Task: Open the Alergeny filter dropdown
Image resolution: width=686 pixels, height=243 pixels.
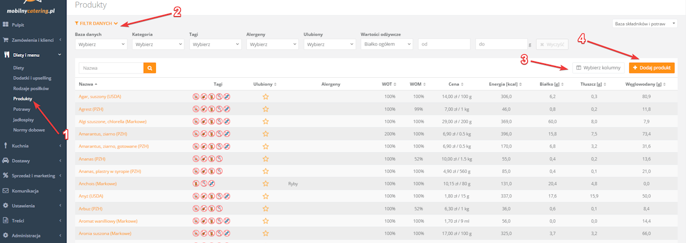Action: (x=272, y=45)
